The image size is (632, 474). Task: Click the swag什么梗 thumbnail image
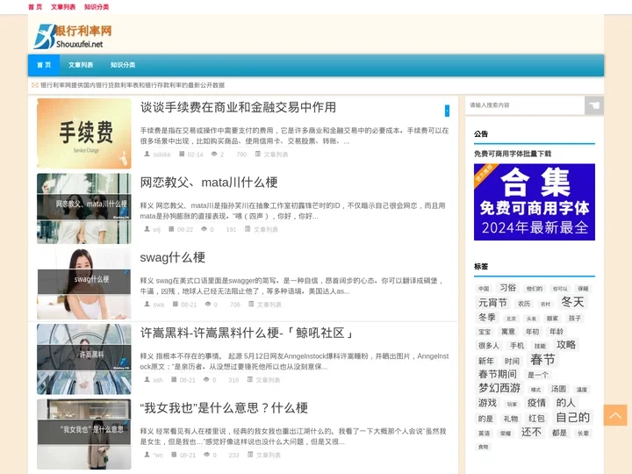click(x=84, y=284)
